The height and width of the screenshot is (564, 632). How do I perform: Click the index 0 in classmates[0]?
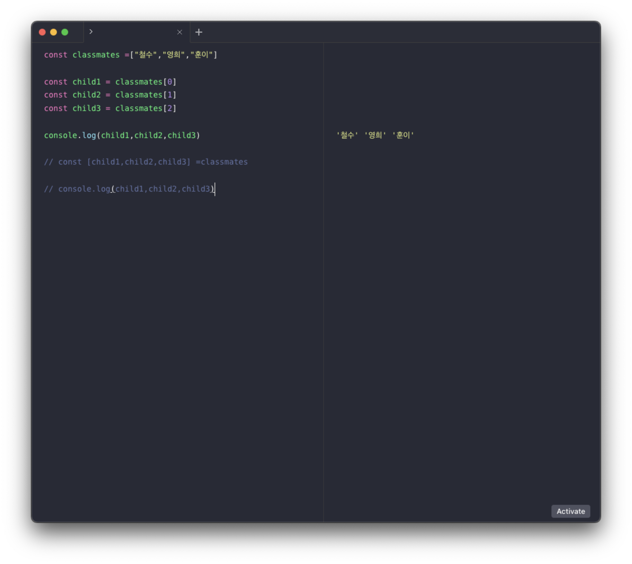pyautogui.click(x=170, y=82)
